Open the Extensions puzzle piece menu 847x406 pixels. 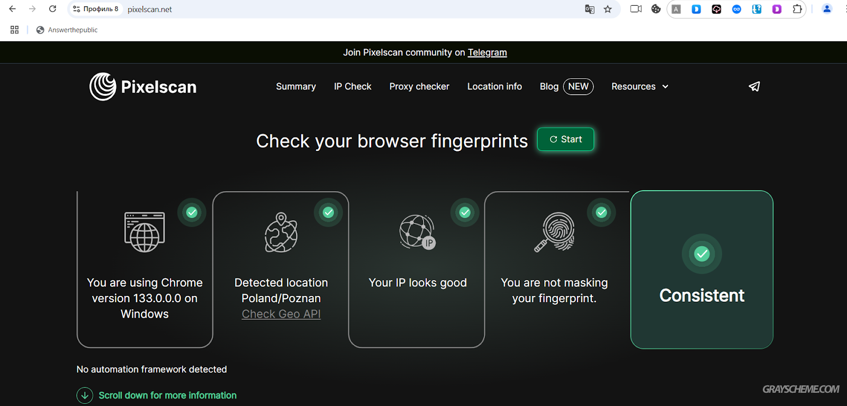coord(797,9)
